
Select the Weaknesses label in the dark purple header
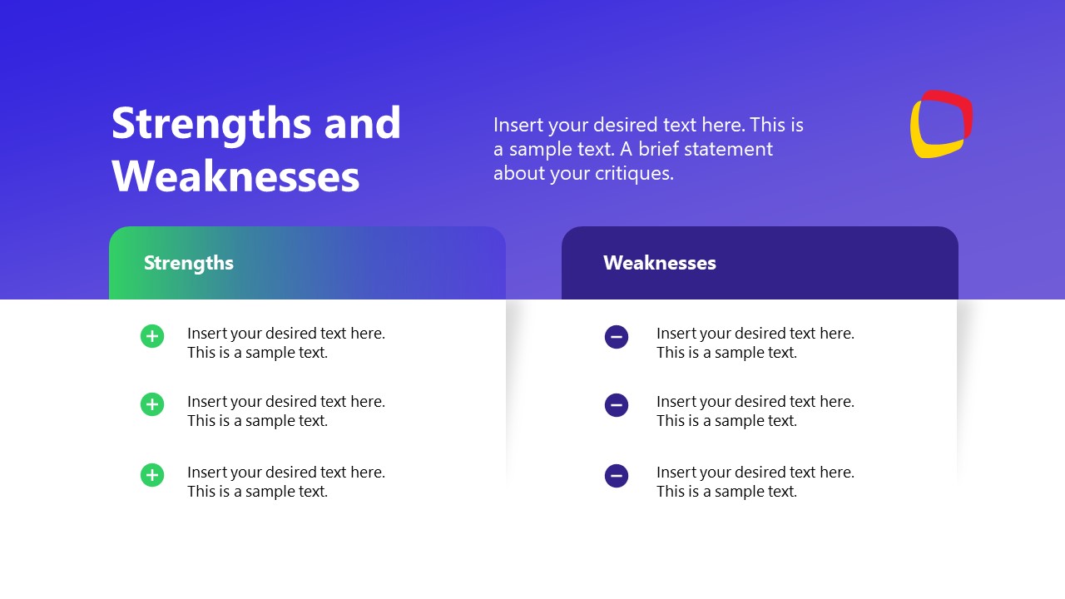click(660, 263)
